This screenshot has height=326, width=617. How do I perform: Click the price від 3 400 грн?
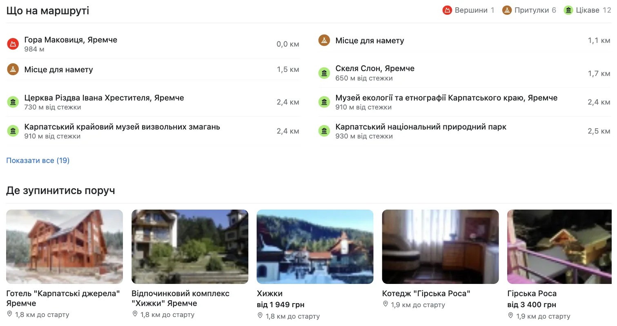point(532,305)
